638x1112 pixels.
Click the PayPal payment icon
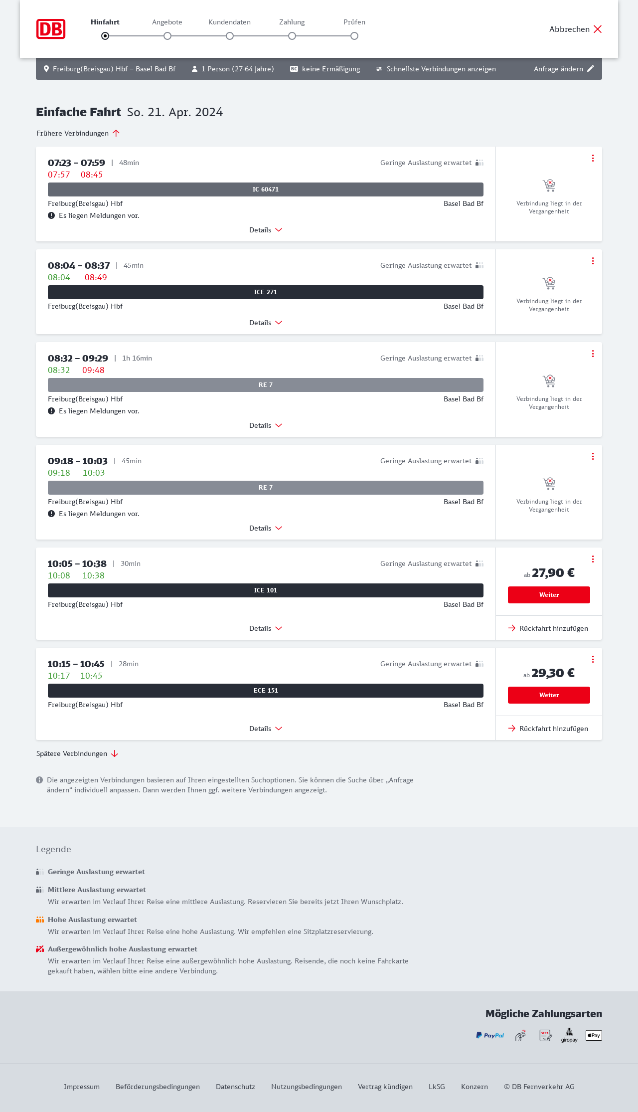pos(490,1035)
